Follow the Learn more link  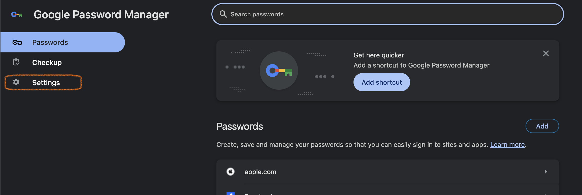click(x=507, y=145)
